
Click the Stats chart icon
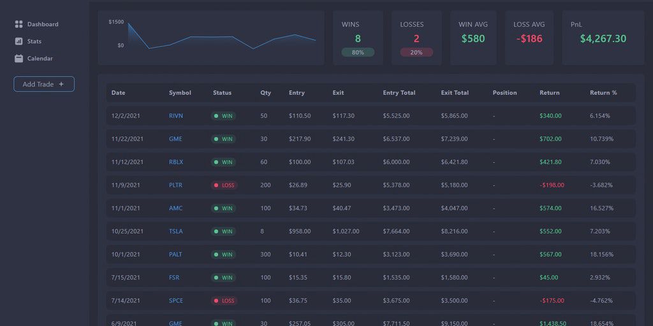tap(18, 41)
